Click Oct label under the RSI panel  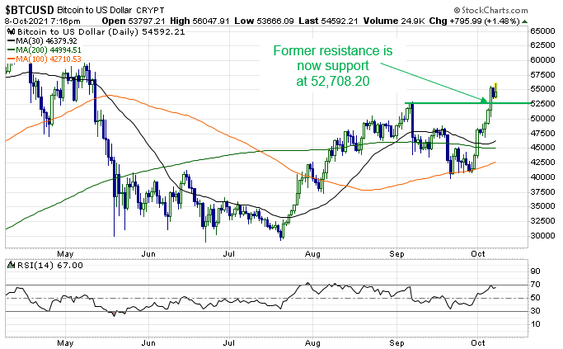(478, 343)
